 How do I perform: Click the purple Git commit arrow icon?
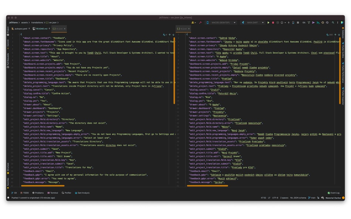[x=313, y=22]
